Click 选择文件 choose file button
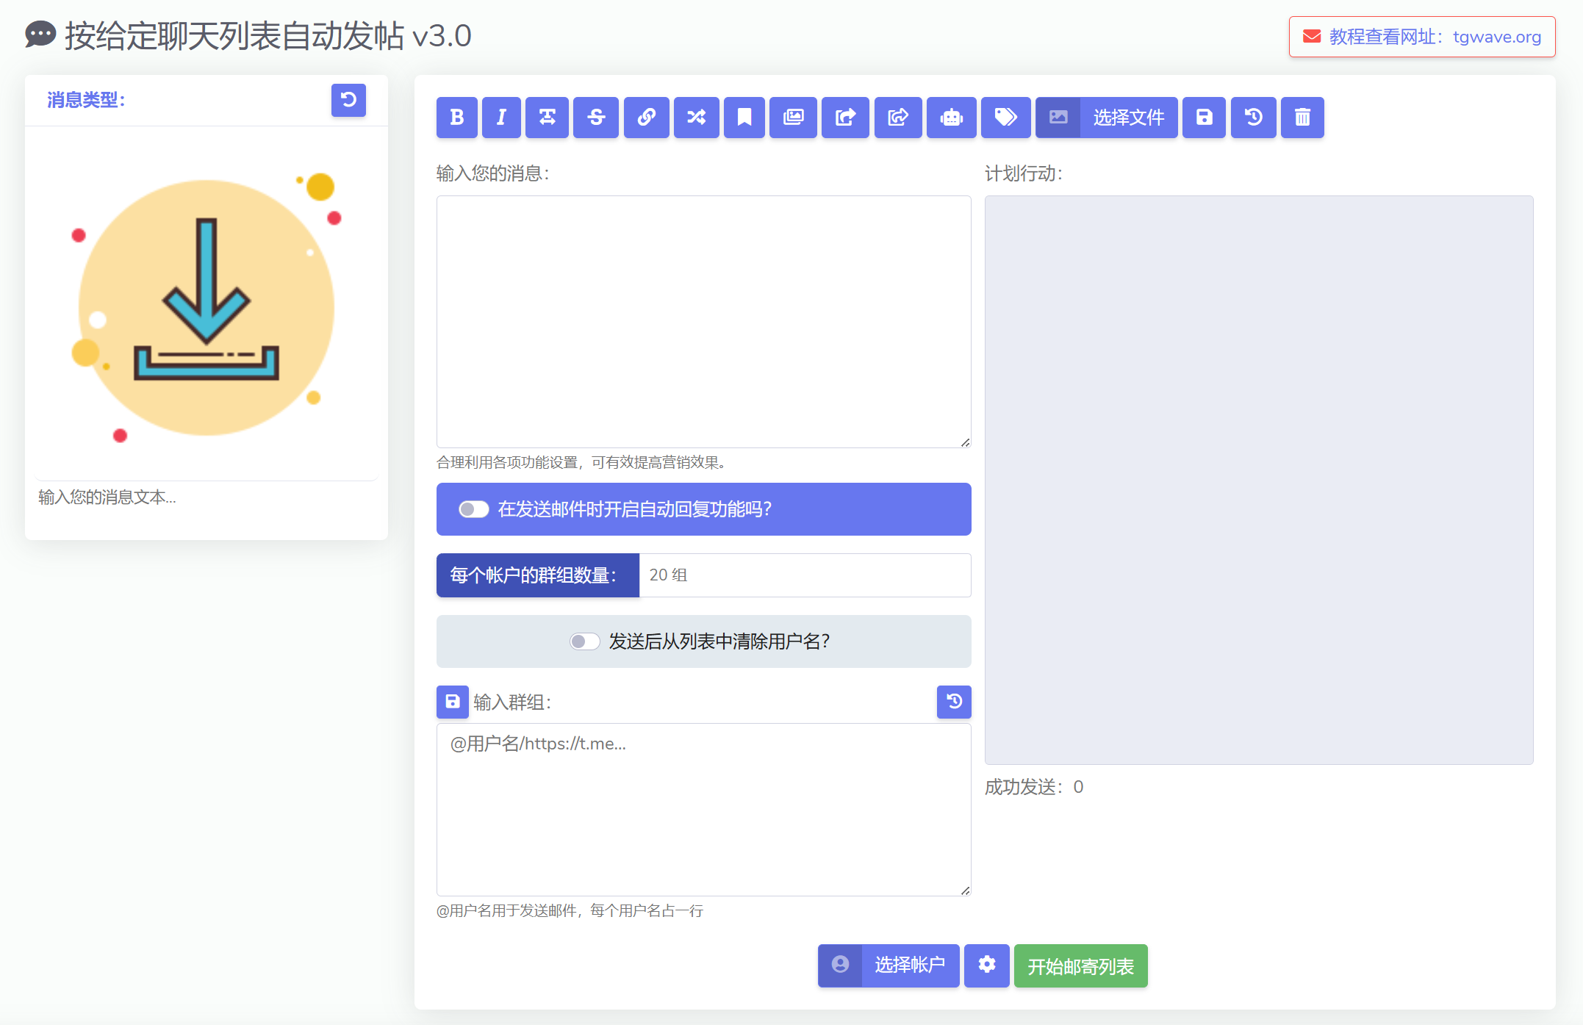Screen dimensions: 1583x1025 click(1106, 118)
